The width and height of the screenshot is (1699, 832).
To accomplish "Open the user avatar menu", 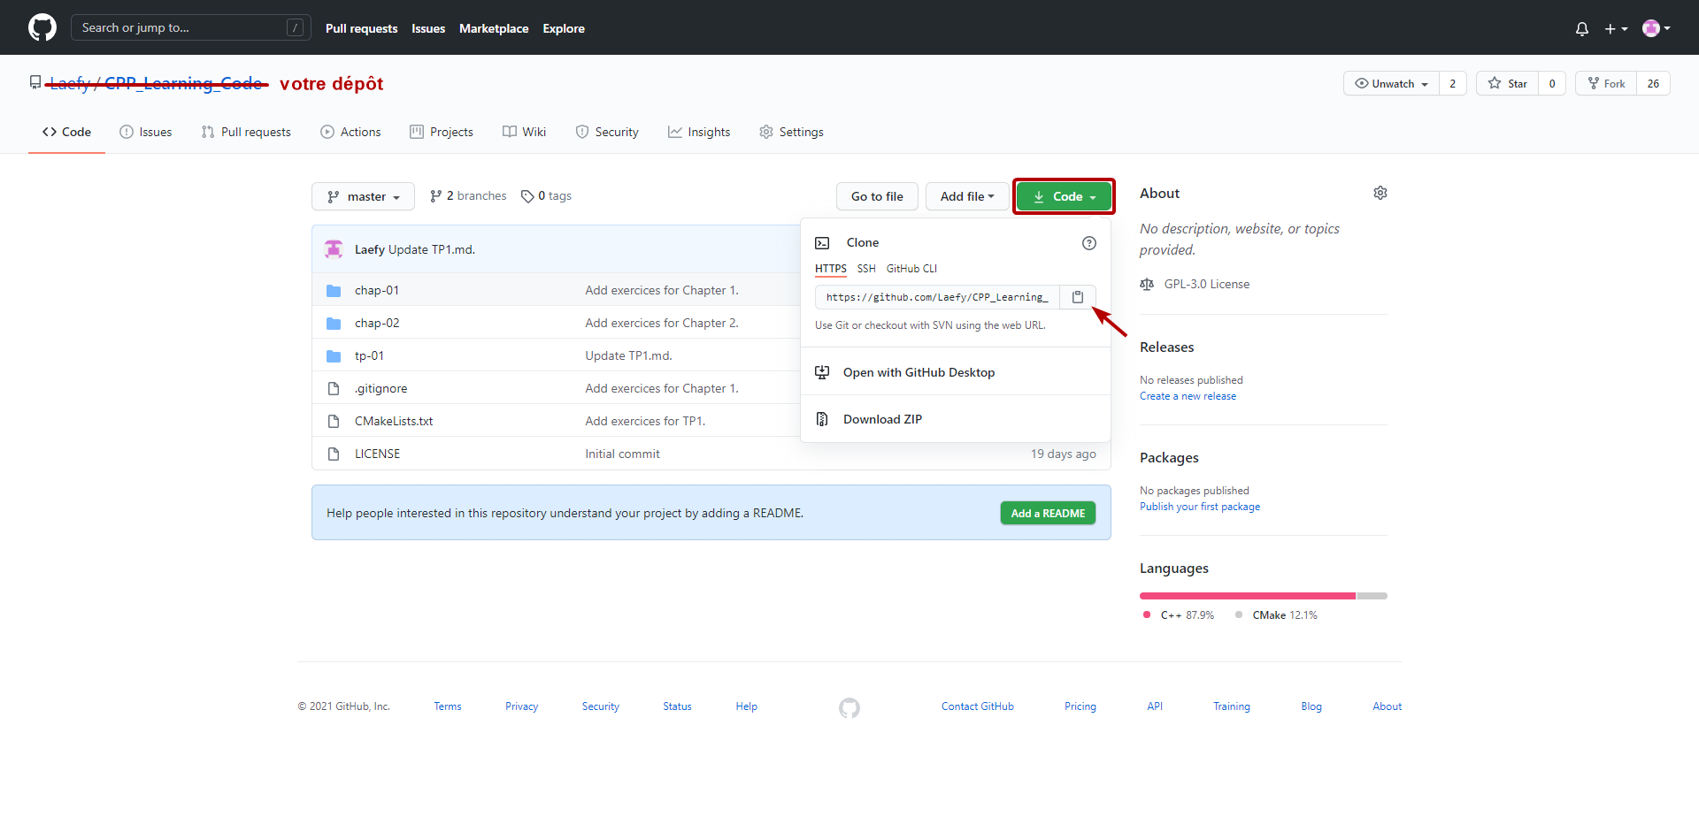I will (1657, 28).
